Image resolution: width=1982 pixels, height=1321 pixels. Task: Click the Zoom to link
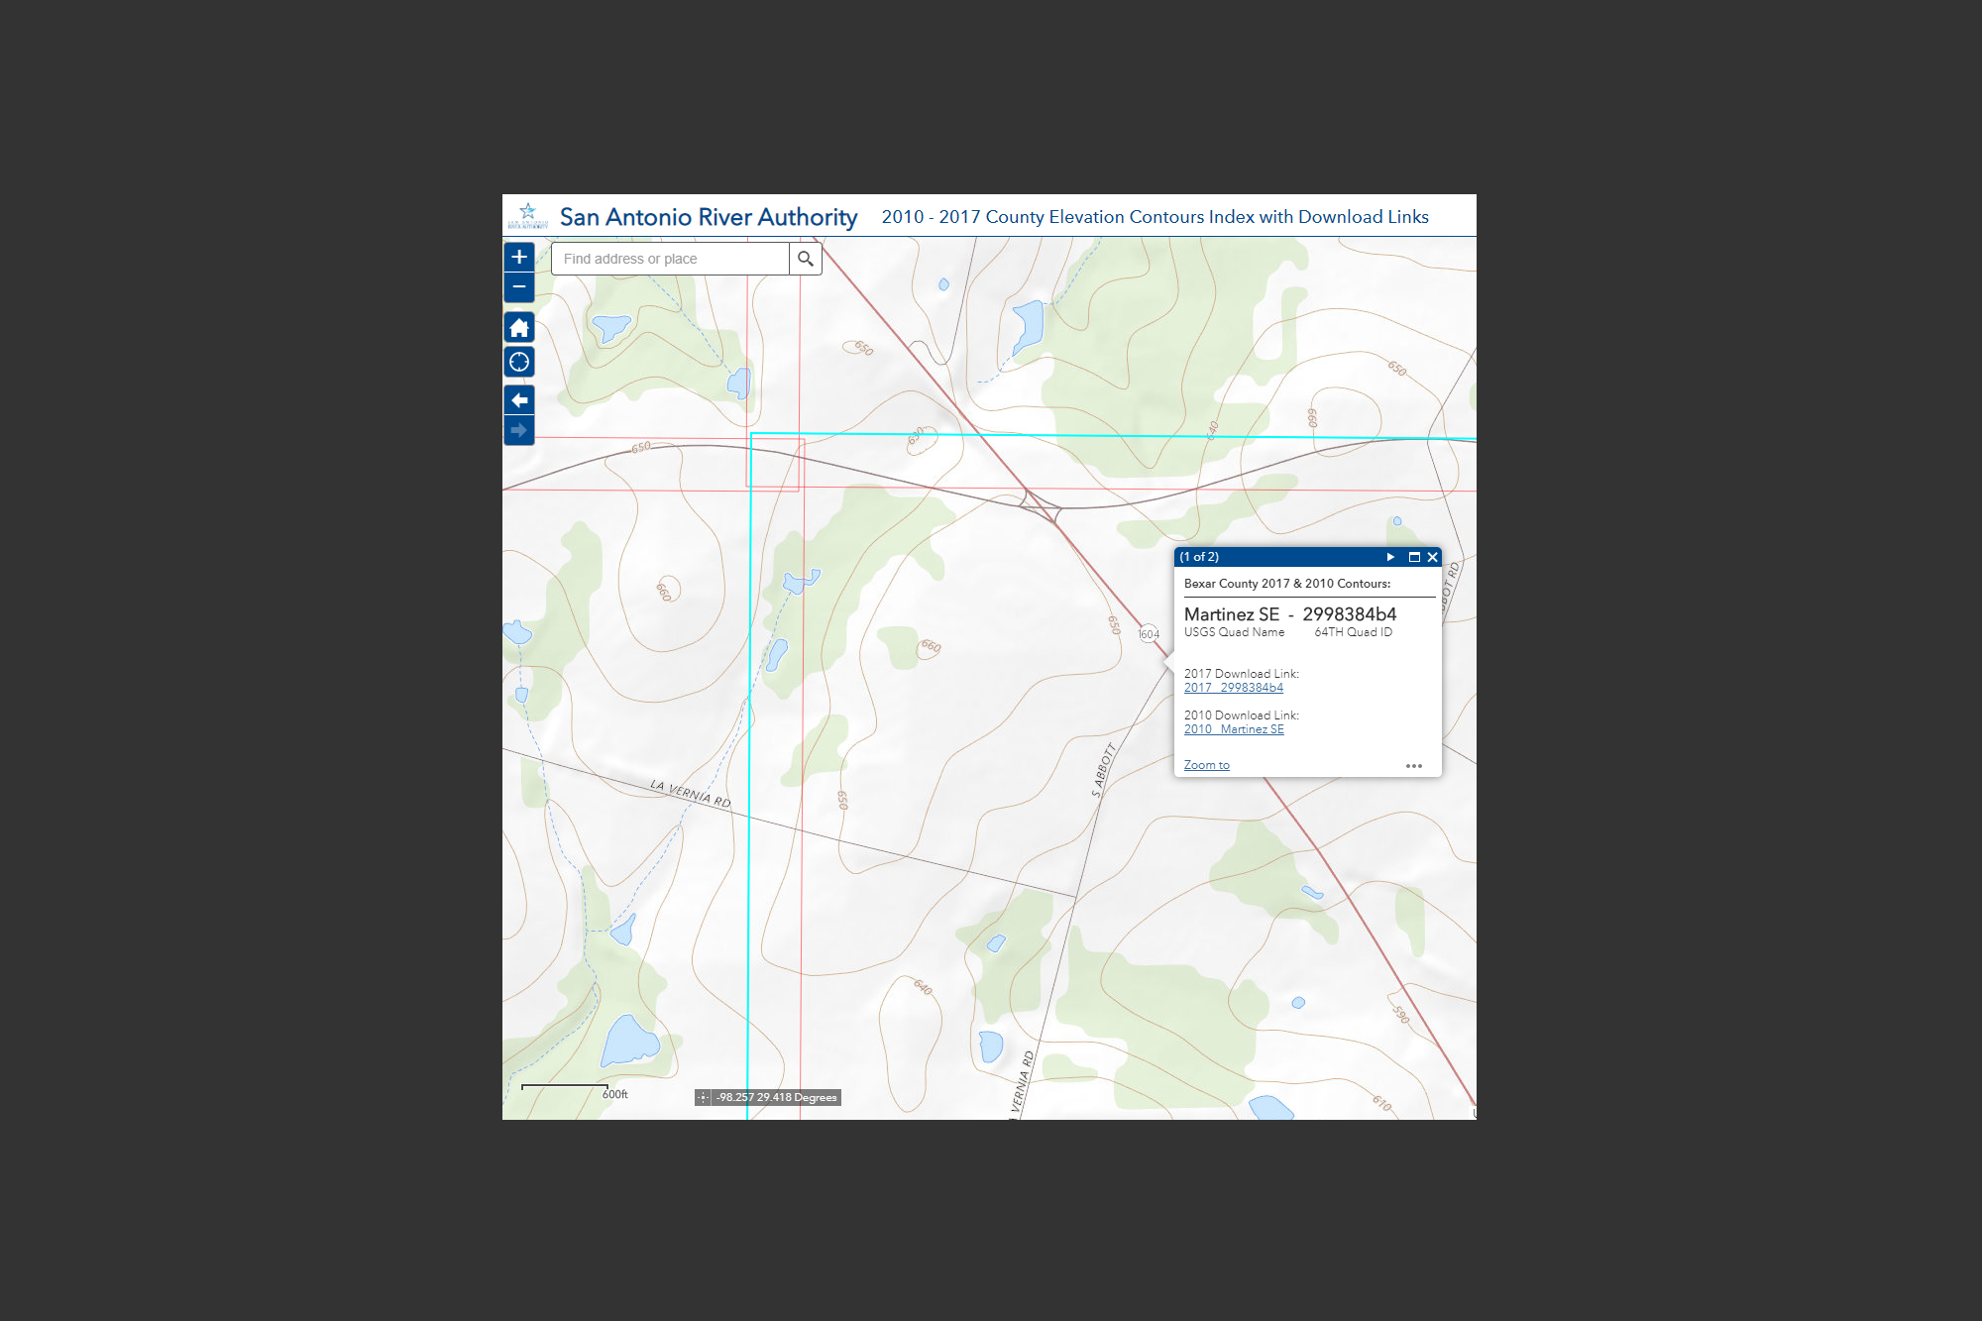point(1206,765)
